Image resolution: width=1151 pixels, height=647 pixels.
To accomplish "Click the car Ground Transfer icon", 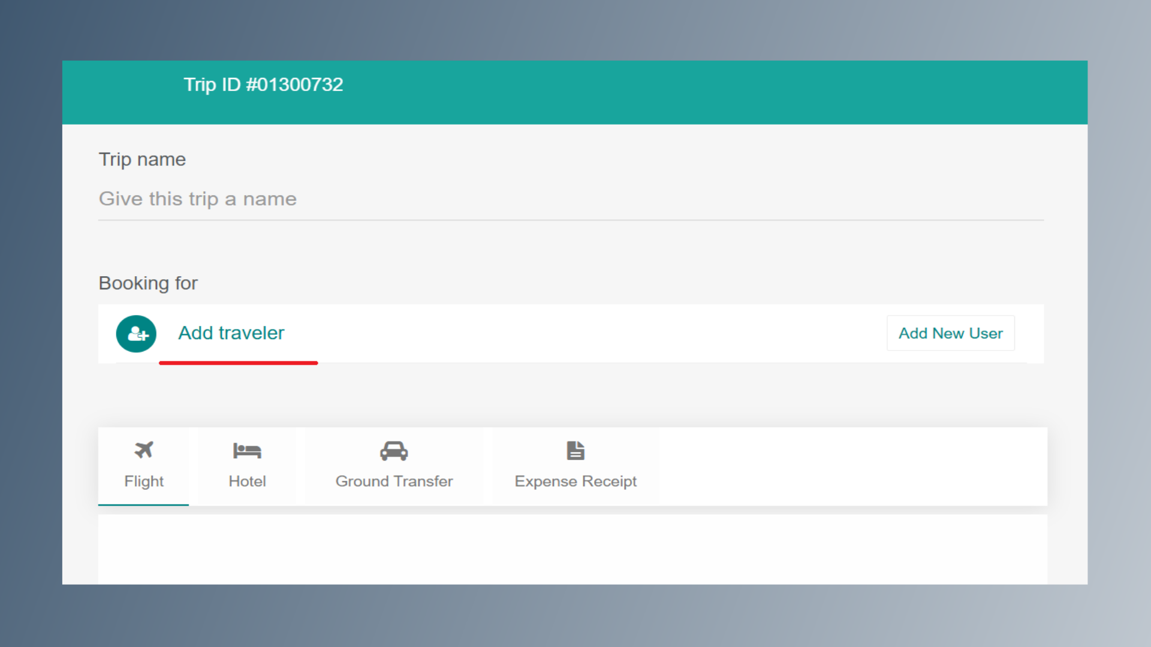I will tap(394, 451).
